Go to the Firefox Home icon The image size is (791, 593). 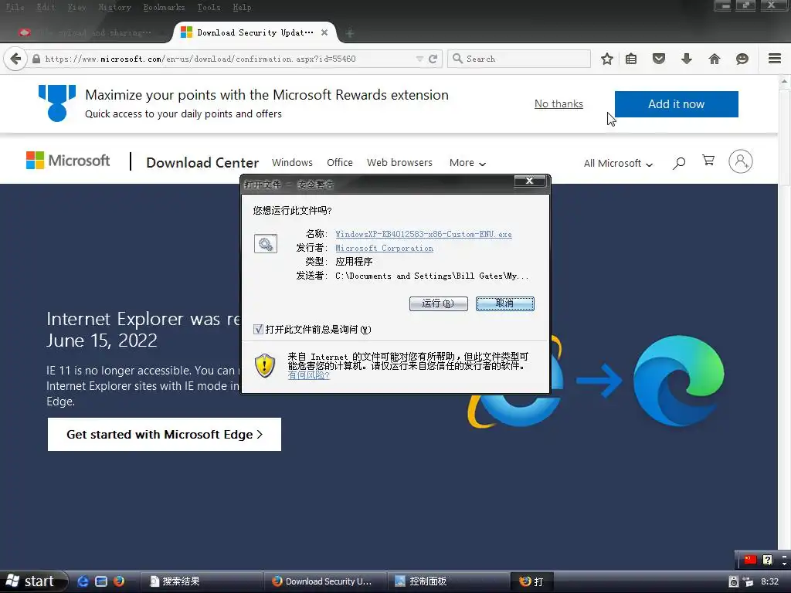pyautogui.click(x=715, y=59)
